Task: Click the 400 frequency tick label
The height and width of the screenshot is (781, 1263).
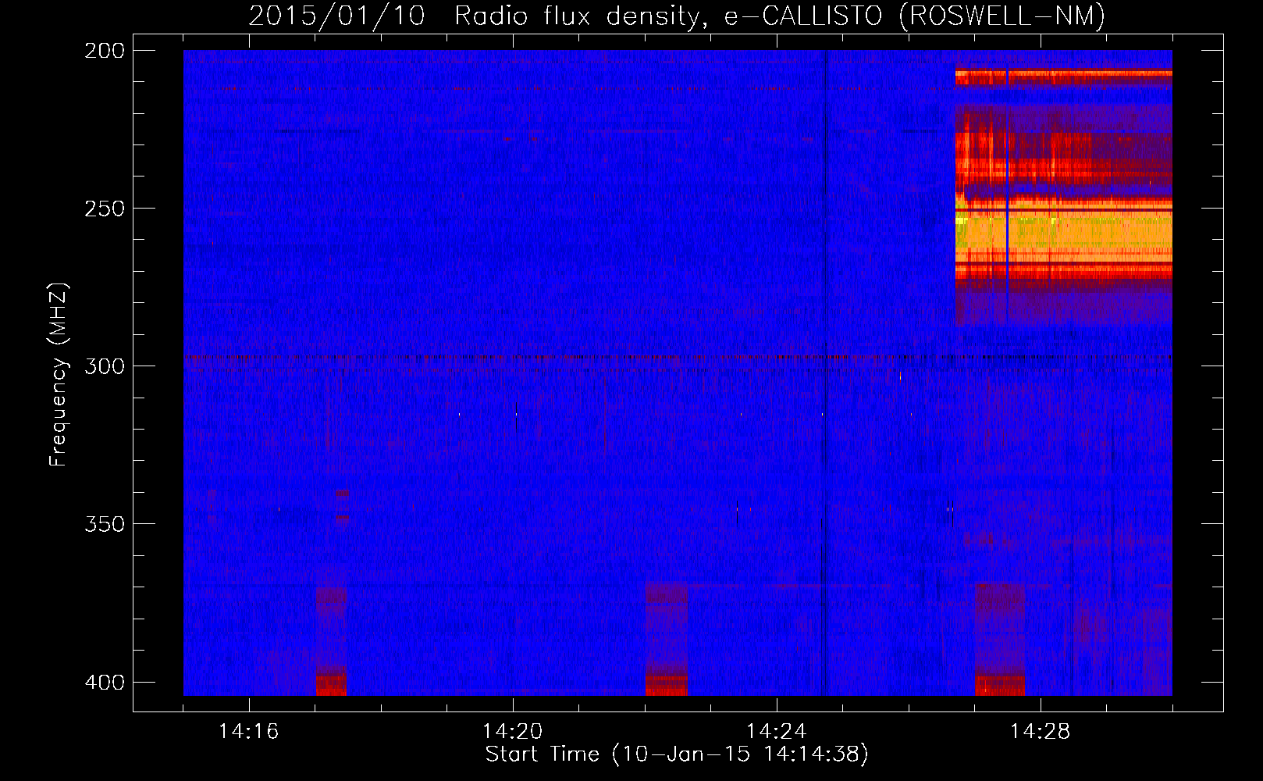Action: pyautogui.click(x=105, y=683)
